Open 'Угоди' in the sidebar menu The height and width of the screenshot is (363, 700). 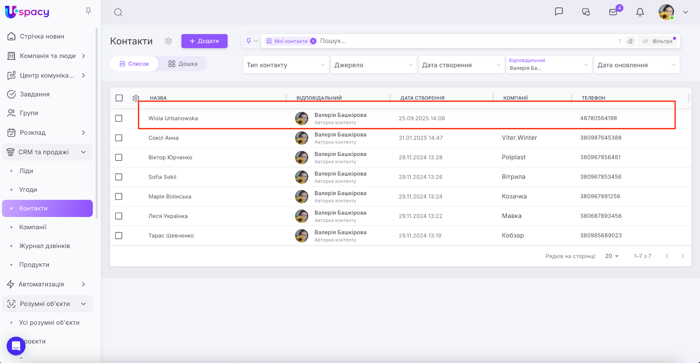pos(28,190)
